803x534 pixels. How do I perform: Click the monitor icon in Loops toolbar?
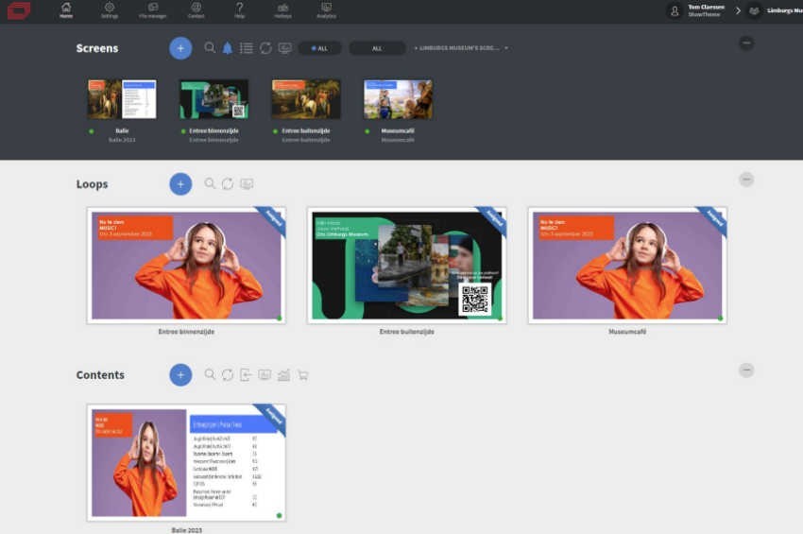(x=247, y=183)
